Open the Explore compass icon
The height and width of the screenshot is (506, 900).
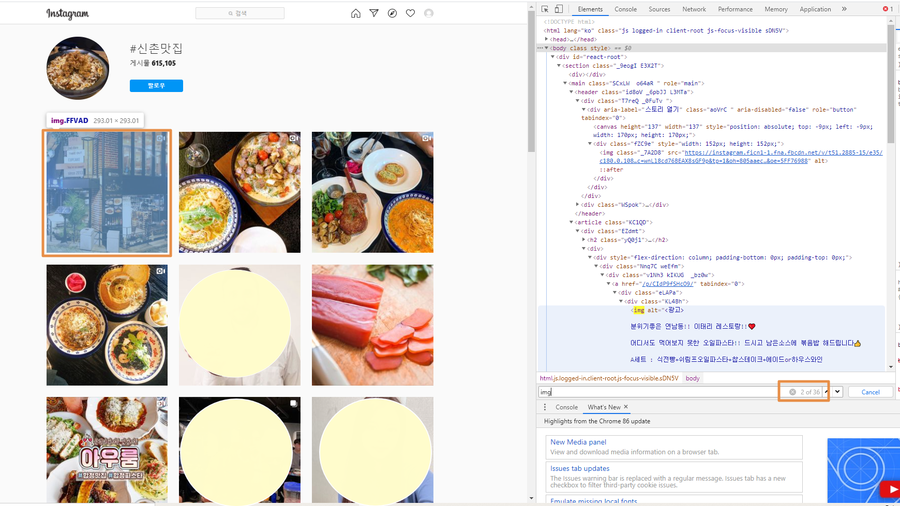click(393, 13)
